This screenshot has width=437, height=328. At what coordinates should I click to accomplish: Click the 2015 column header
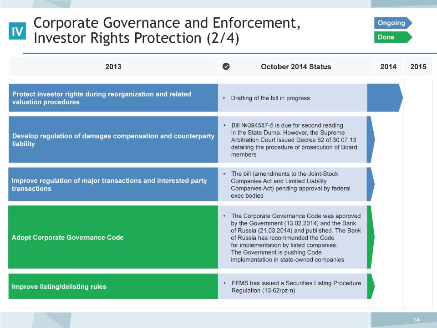coord(418,67)
